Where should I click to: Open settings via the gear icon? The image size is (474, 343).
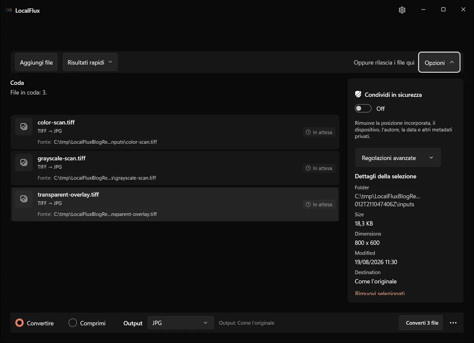402,10
